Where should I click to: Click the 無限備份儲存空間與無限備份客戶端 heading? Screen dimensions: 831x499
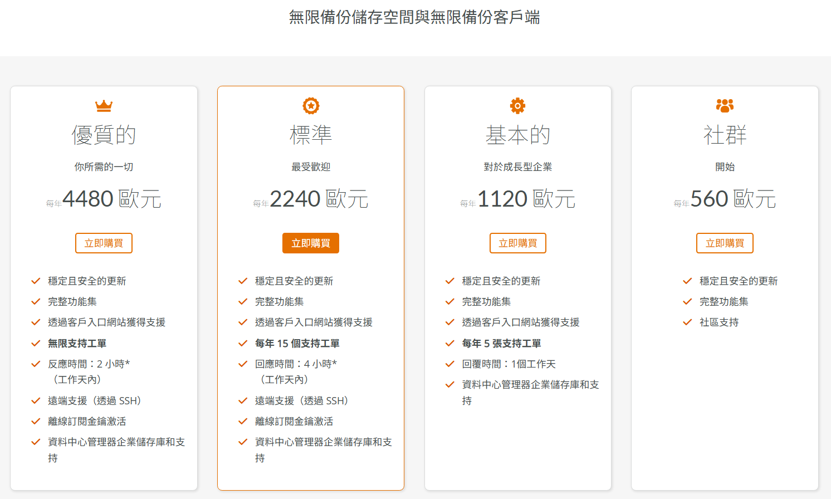tap(414, 17)
